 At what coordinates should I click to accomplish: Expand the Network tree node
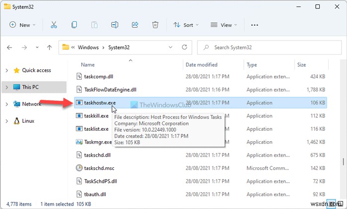pyautogui.click(x=6, y=104)
